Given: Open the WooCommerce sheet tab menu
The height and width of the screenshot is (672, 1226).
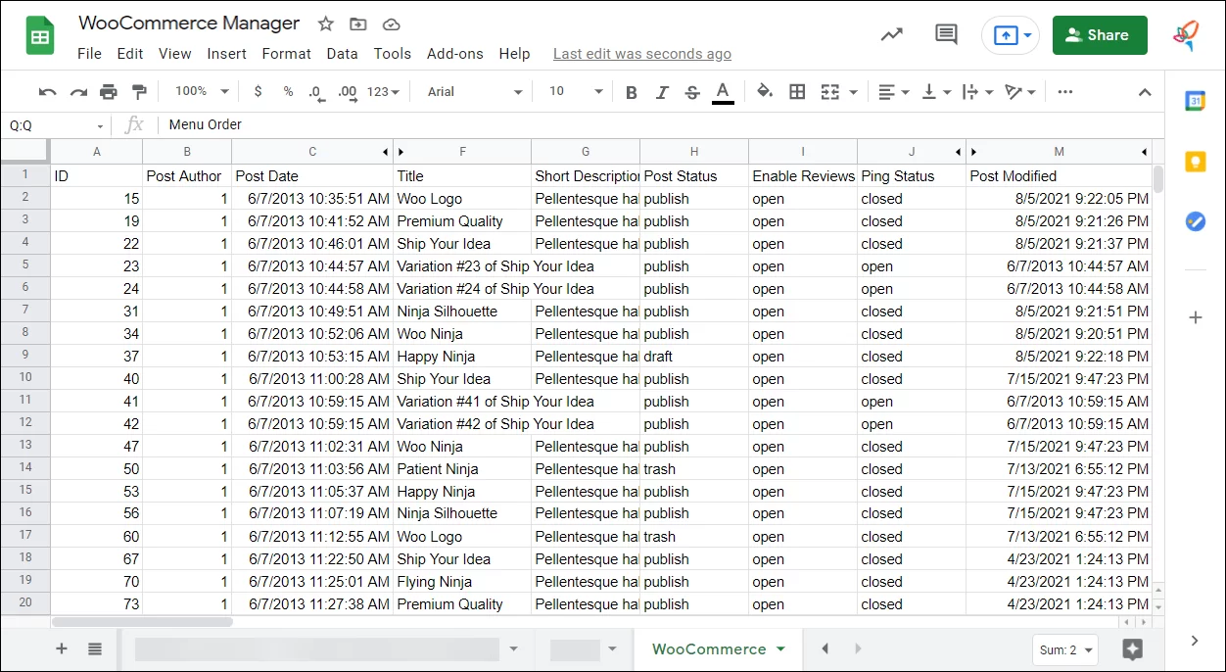Looking at the screenshot, I should click(779, 648).
